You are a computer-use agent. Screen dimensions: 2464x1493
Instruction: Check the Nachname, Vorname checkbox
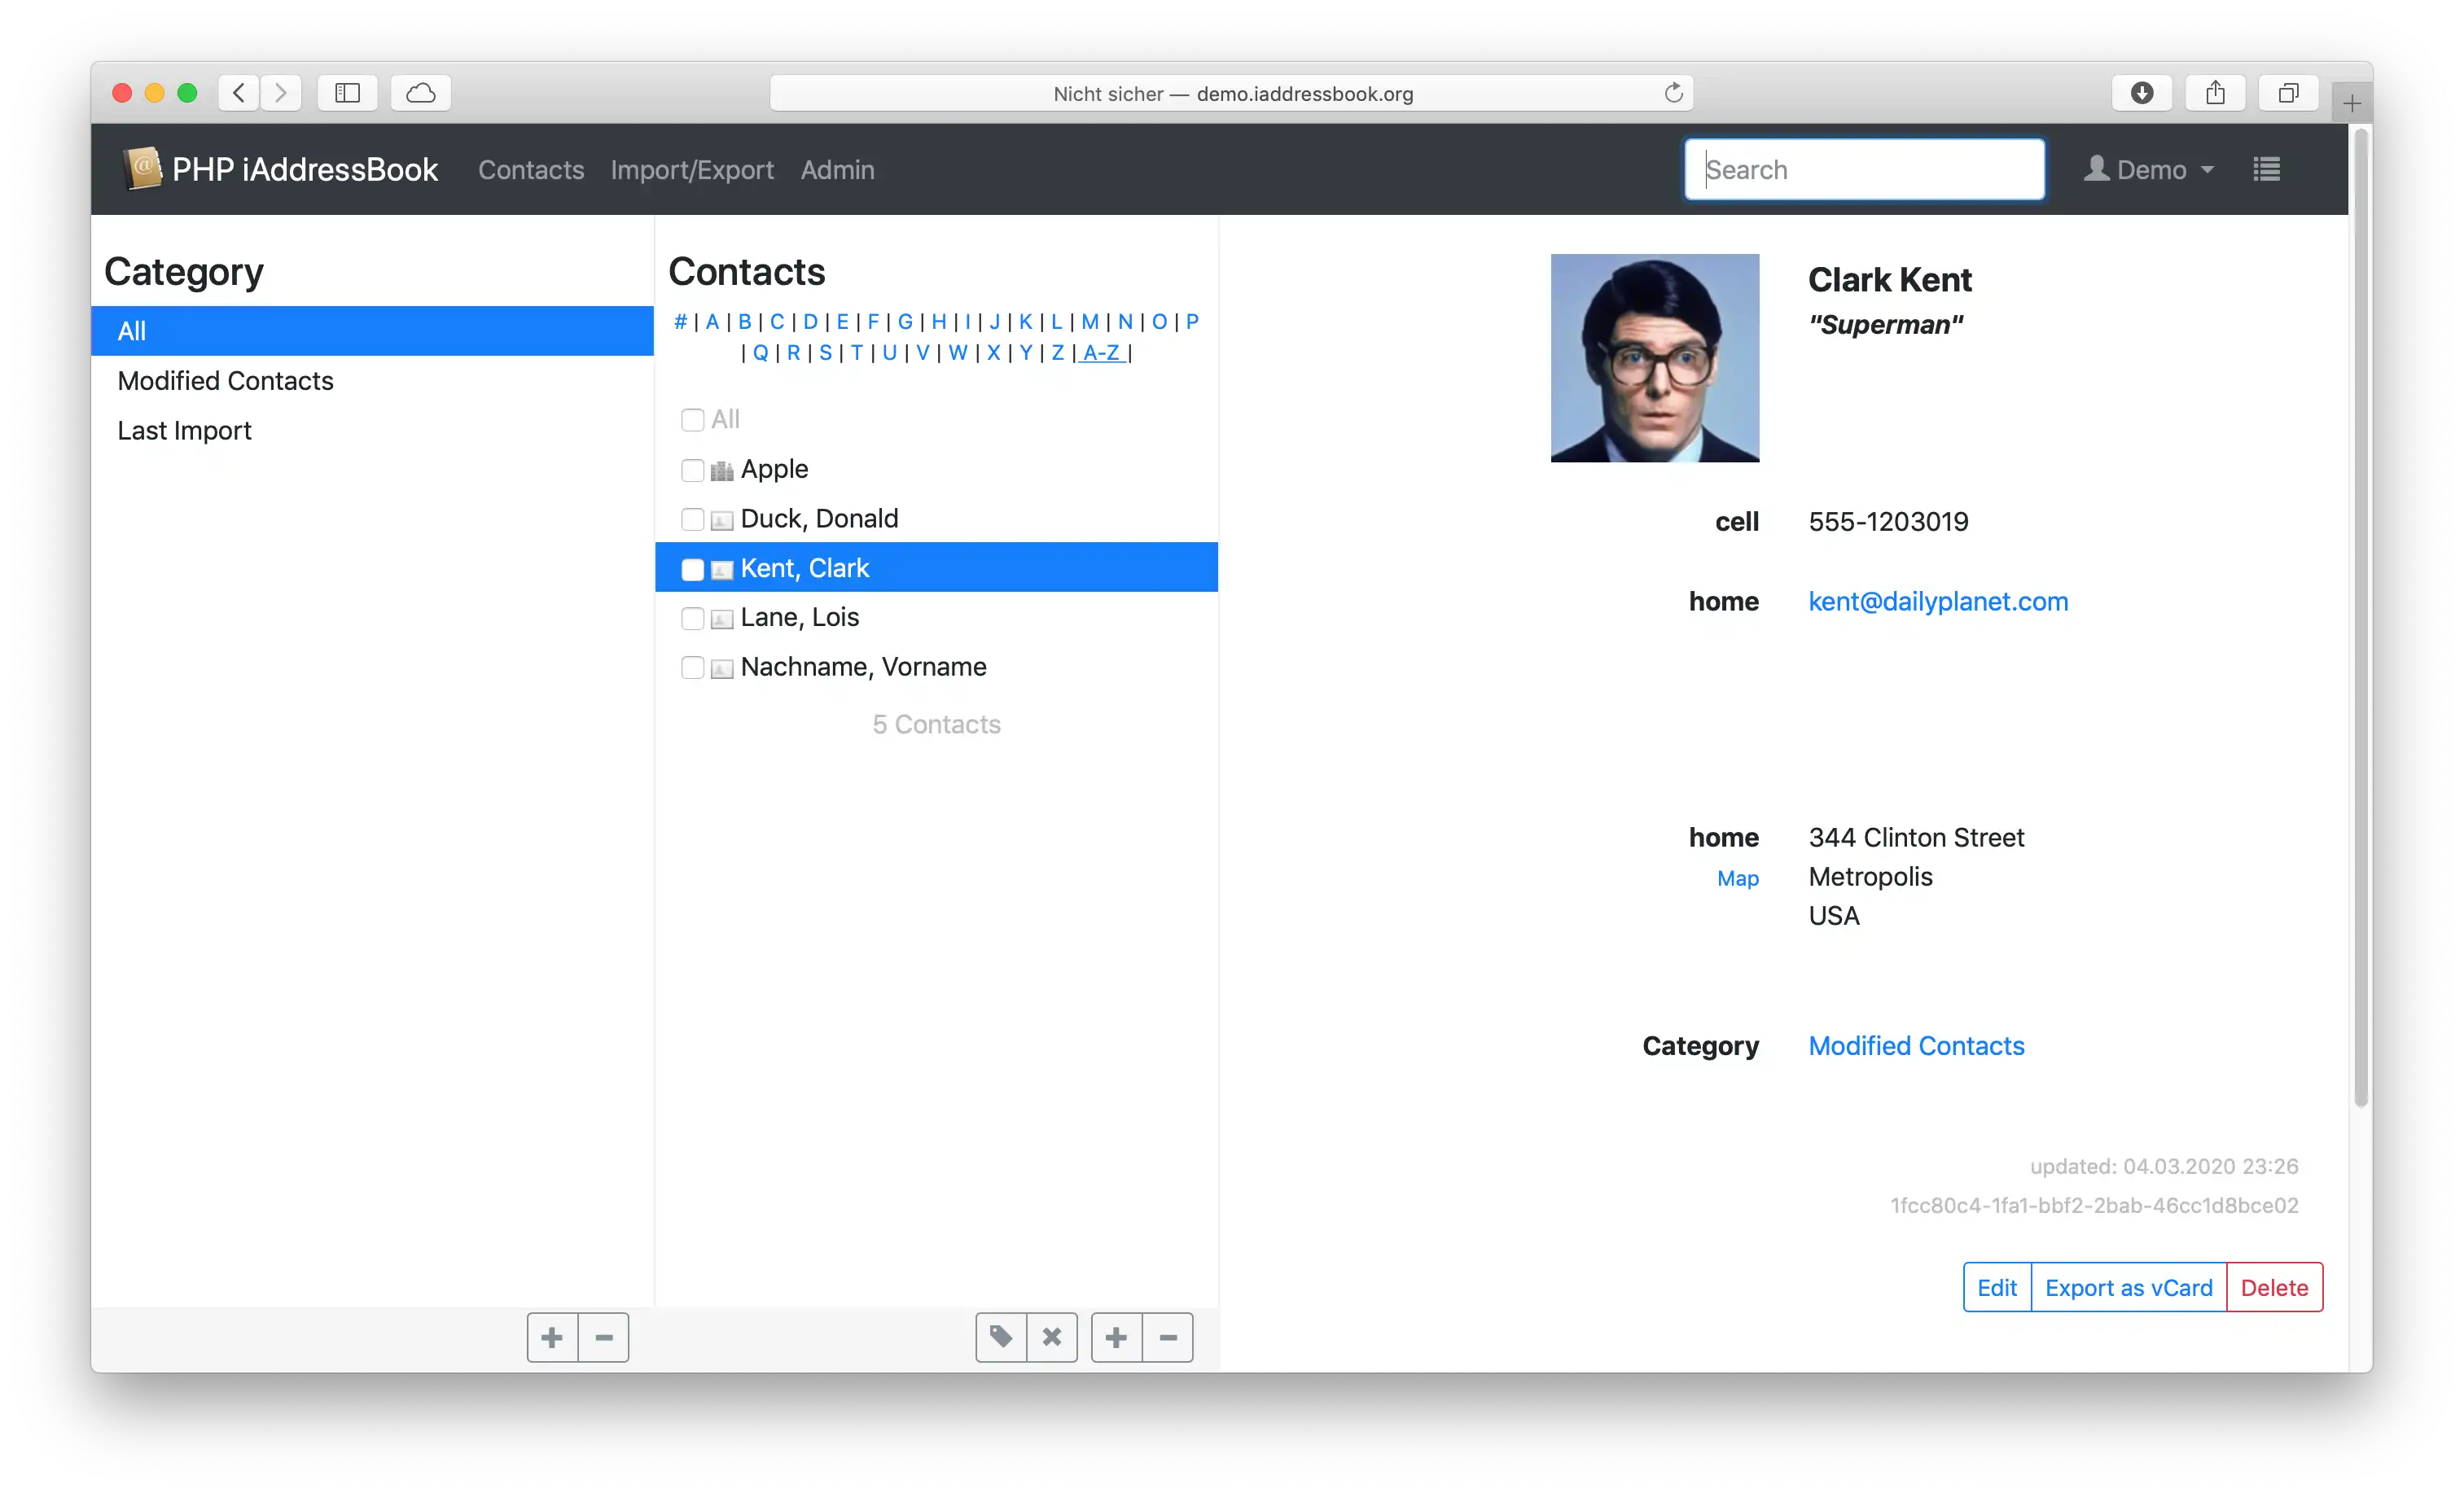[692, 667]
